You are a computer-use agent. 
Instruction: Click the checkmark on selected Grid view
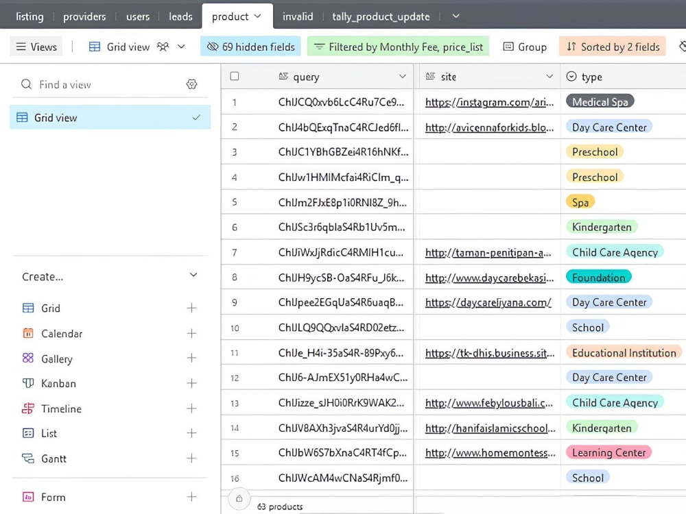tap(196, 118)
